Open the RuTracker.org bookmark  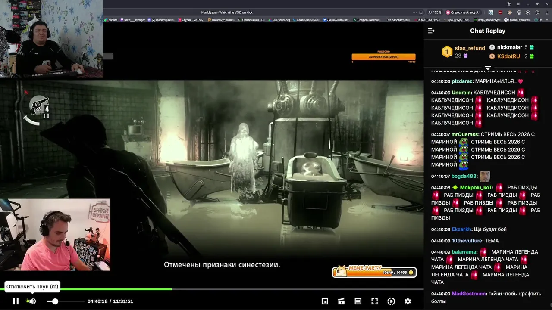[279, 20]
